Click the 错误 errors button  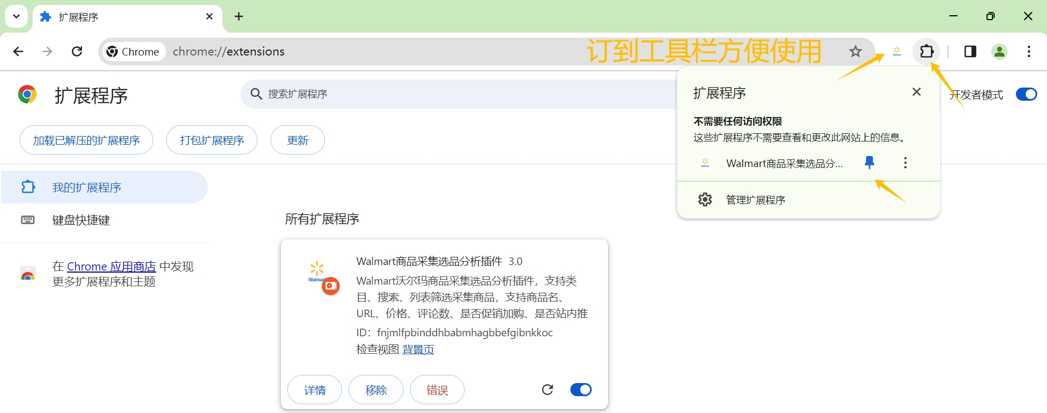(437, 390)
